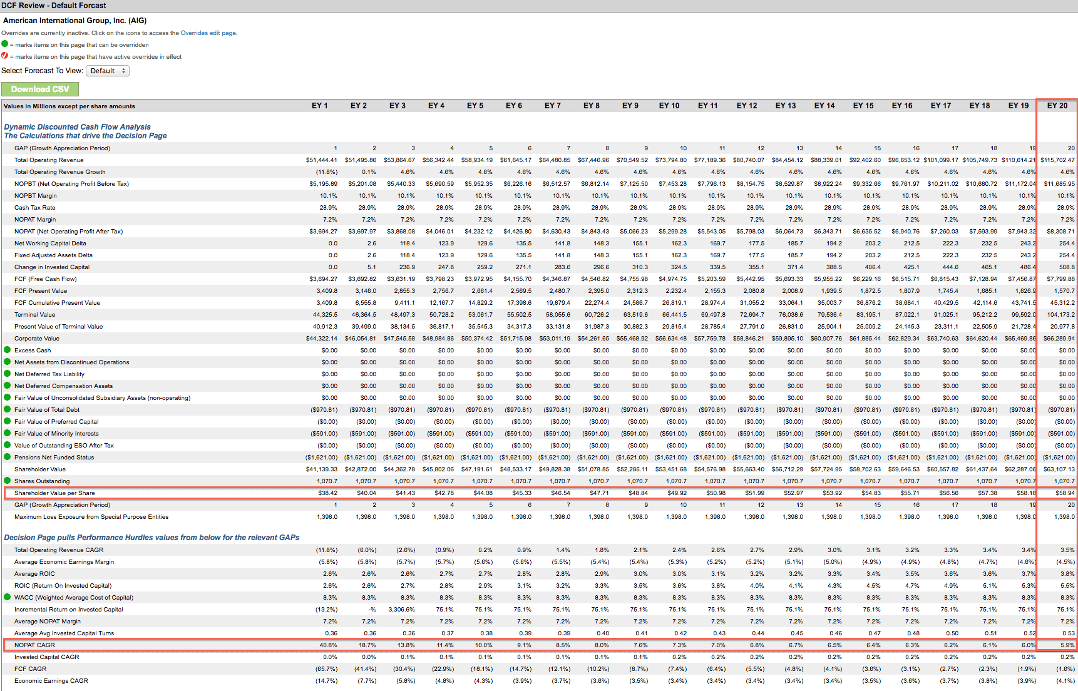Click the Invested Capital CAGR row label
This screenshot has width=1078, height=691.
[x=47, y=657]
